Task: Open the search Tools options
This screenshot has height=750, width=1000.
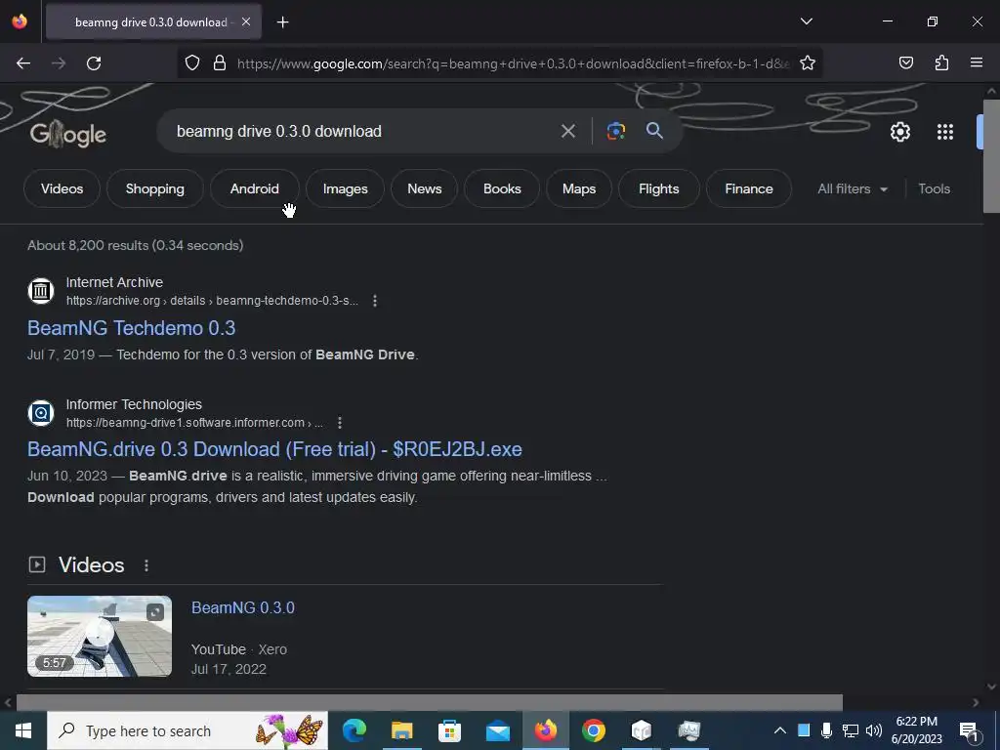Action: 934,188
